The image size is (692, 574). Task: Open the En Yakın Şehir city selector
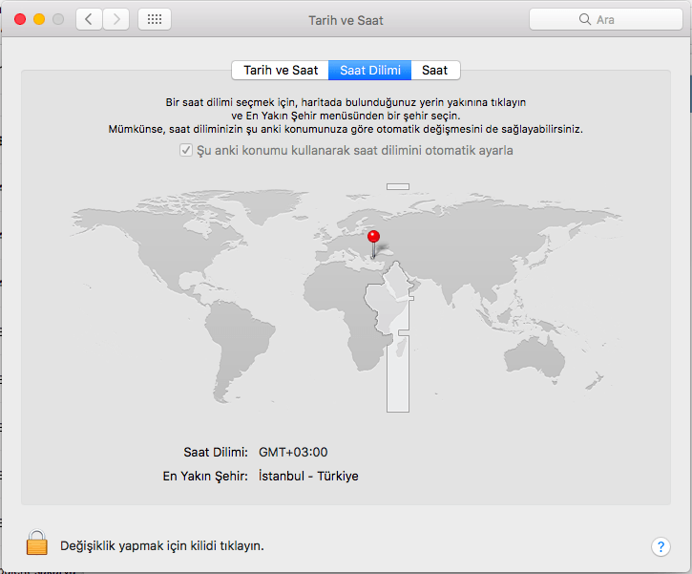coord(308,476)
